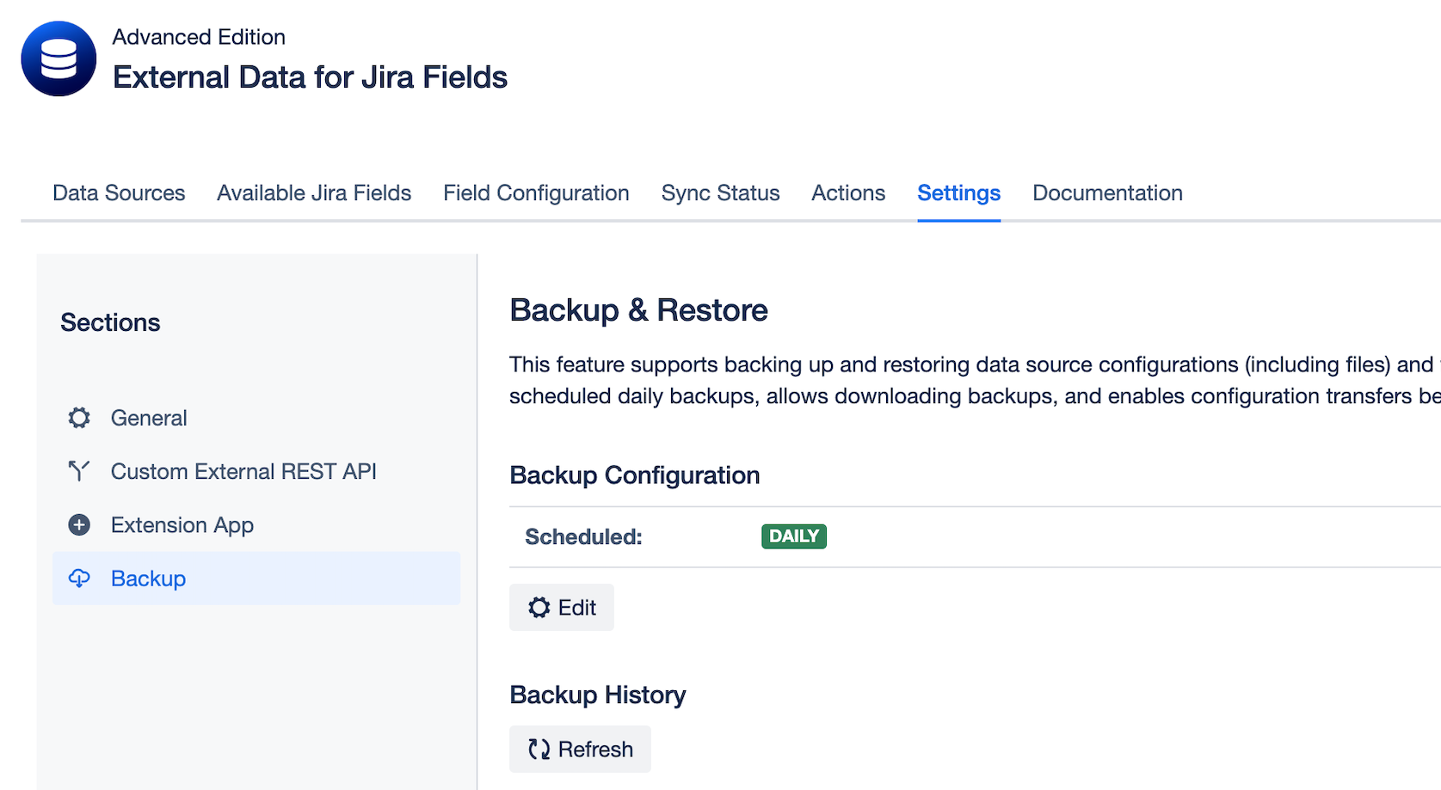The image size is (1441, 790).
Task: Open the Documentation tab
Action: 1107,193
